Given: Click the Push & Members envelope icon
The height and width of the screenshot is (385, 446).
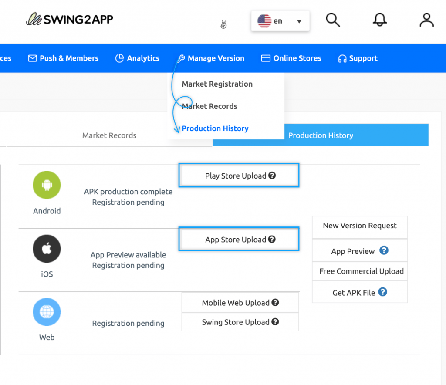Looking at the screenshot, I should pos(32,58).
